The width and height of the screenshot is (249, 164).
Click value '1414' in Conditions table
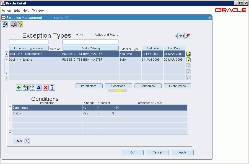click(x=150, y=108)
